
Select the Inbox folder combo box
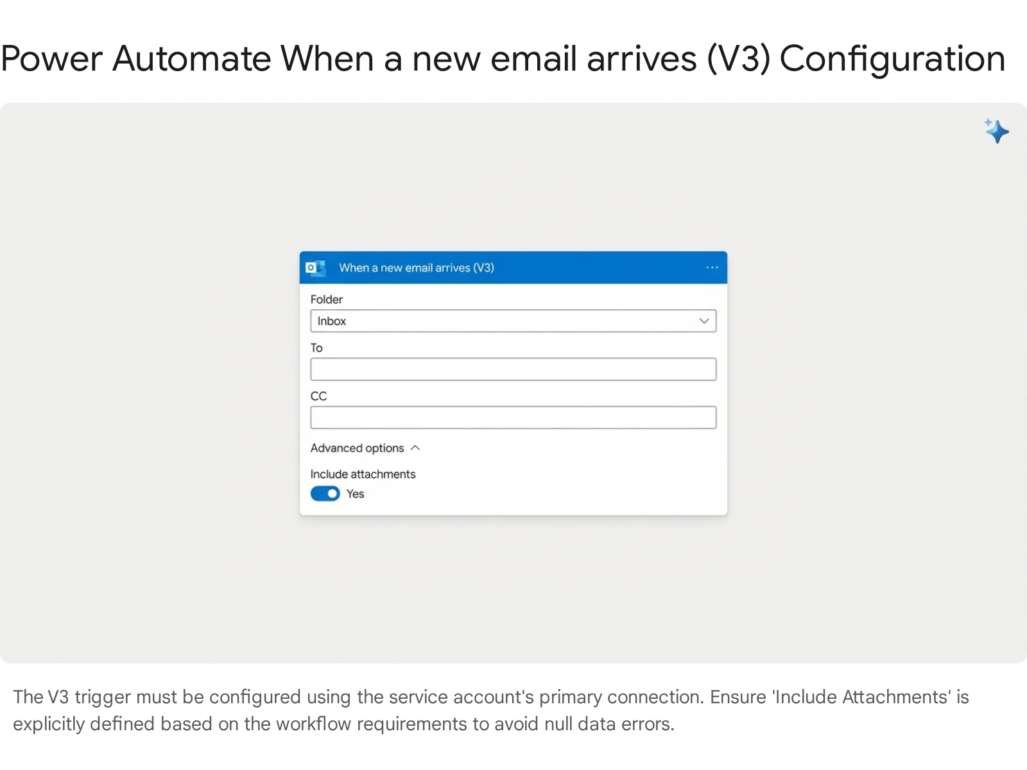click(501, 321)
